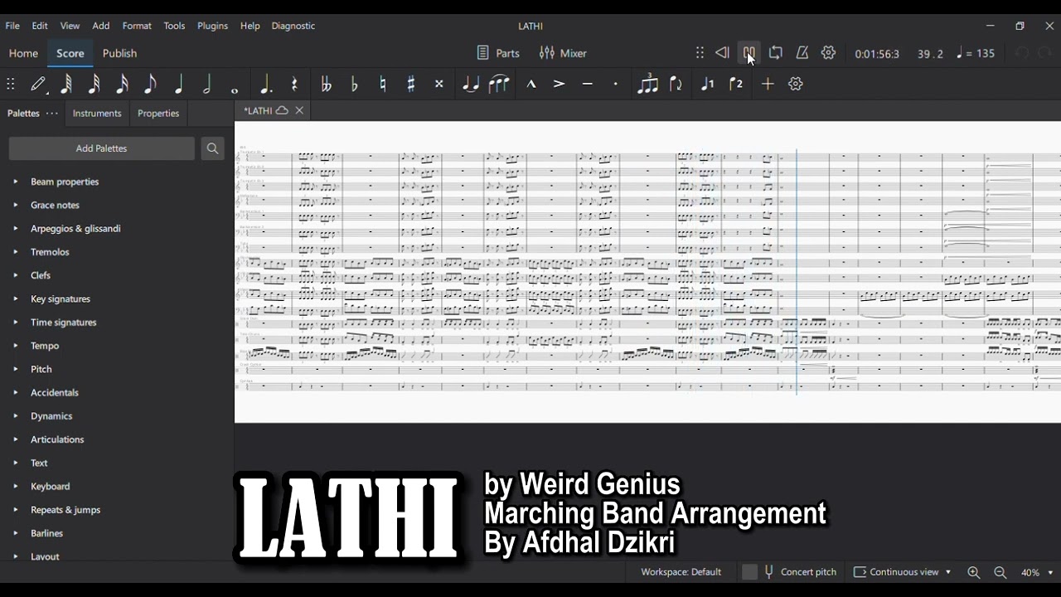The width and height of the screenshot is (1061, 597).
Task: Apply sharp accidental
Action: [411, 84]
